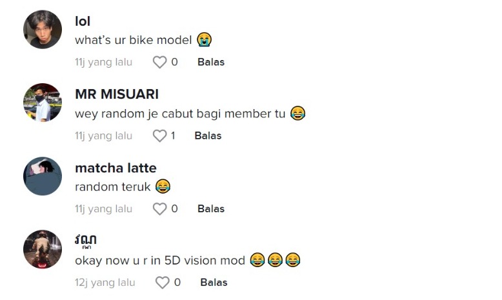The width and height of the screenshot is (502, 300).
Task: Click Balas under MR MISUARI's comment
Action: pyautogui.click(x=208, y=135)
